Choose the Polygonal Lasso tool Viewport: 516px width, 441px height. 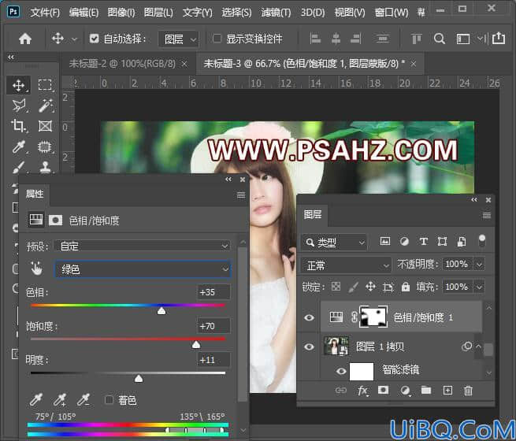coord(19,106)
